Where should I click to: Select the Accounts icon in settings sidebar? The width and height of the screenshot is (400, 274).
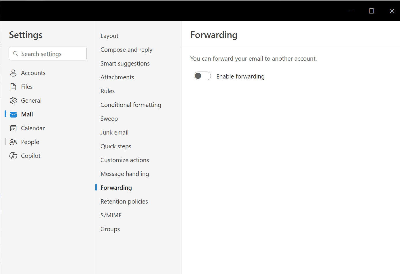coord(13,73)
